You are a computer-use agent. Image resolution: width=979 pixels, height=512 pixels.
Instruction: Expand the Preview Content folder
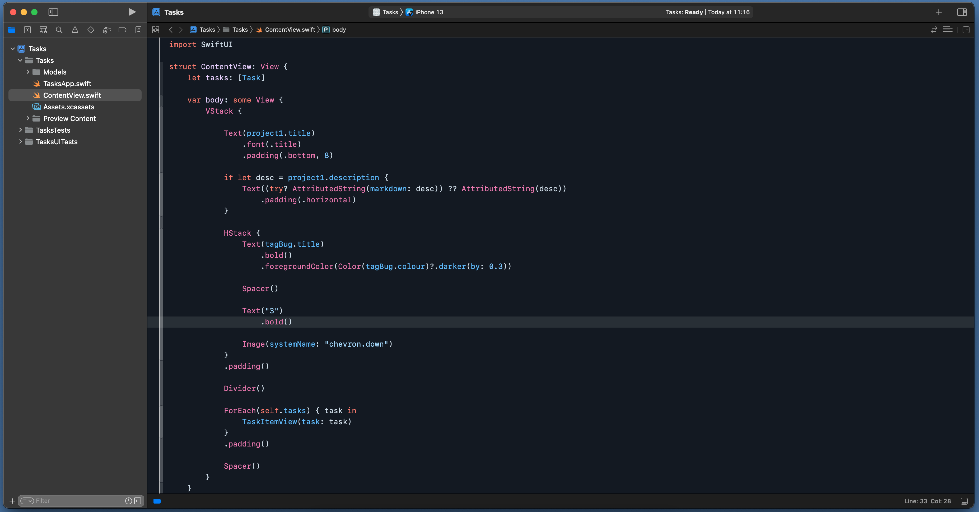(28, 118)
